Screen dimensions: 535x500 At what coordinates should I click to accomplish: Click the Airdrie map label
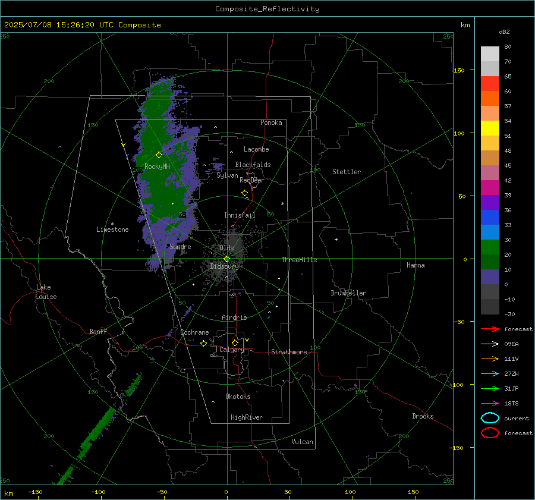coord(234,317)
